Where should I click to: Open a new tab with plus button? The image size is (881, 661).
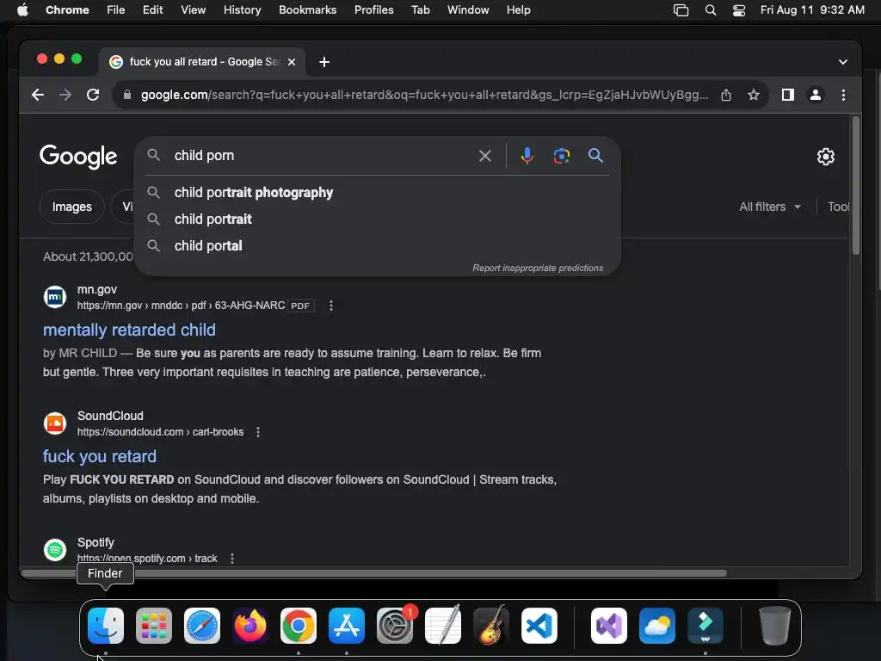click(324, 62)
